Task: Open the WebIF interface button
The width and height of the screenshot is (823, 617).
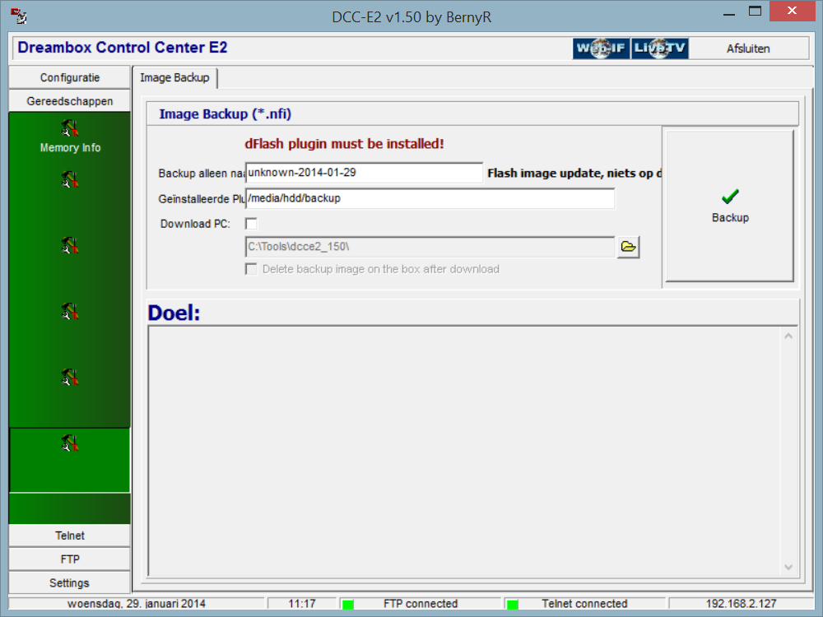Action: click(x=601, y=49)
